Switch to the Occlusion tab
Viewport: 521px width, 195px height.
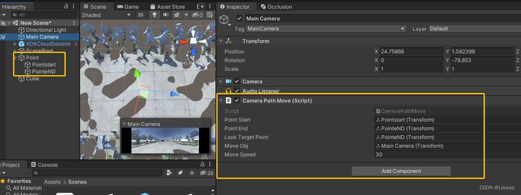276,7
